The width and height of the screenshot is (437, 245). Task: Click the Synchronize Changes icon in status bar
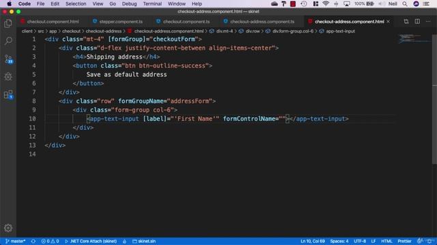click(33, 241)
